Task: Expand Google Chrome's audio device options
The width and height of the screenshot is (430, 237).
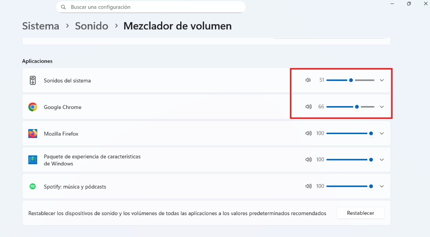Action: [x=382, y=106]
